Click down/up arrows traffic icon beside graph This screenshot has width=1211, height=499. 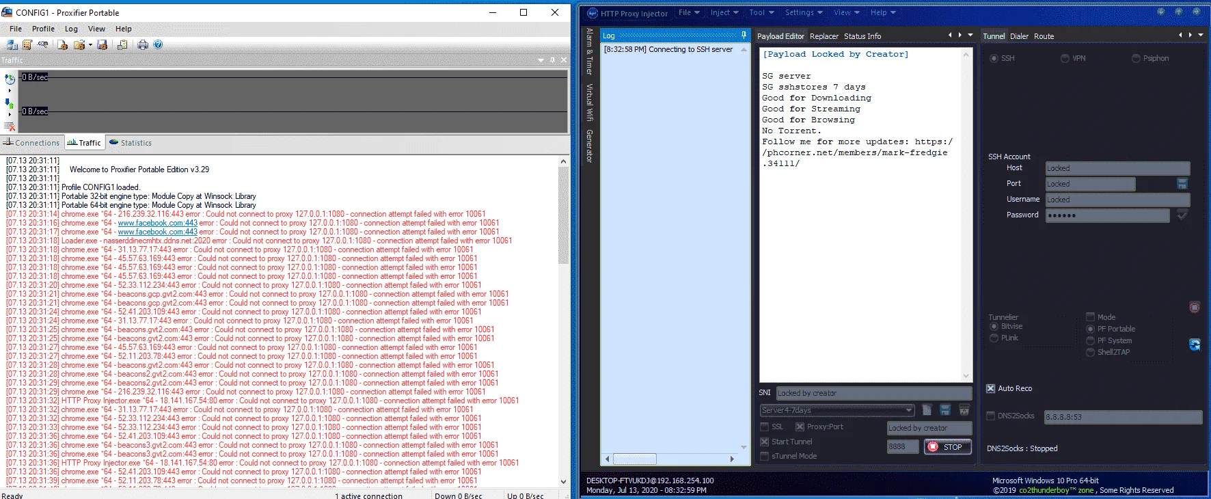coord(10,104)
